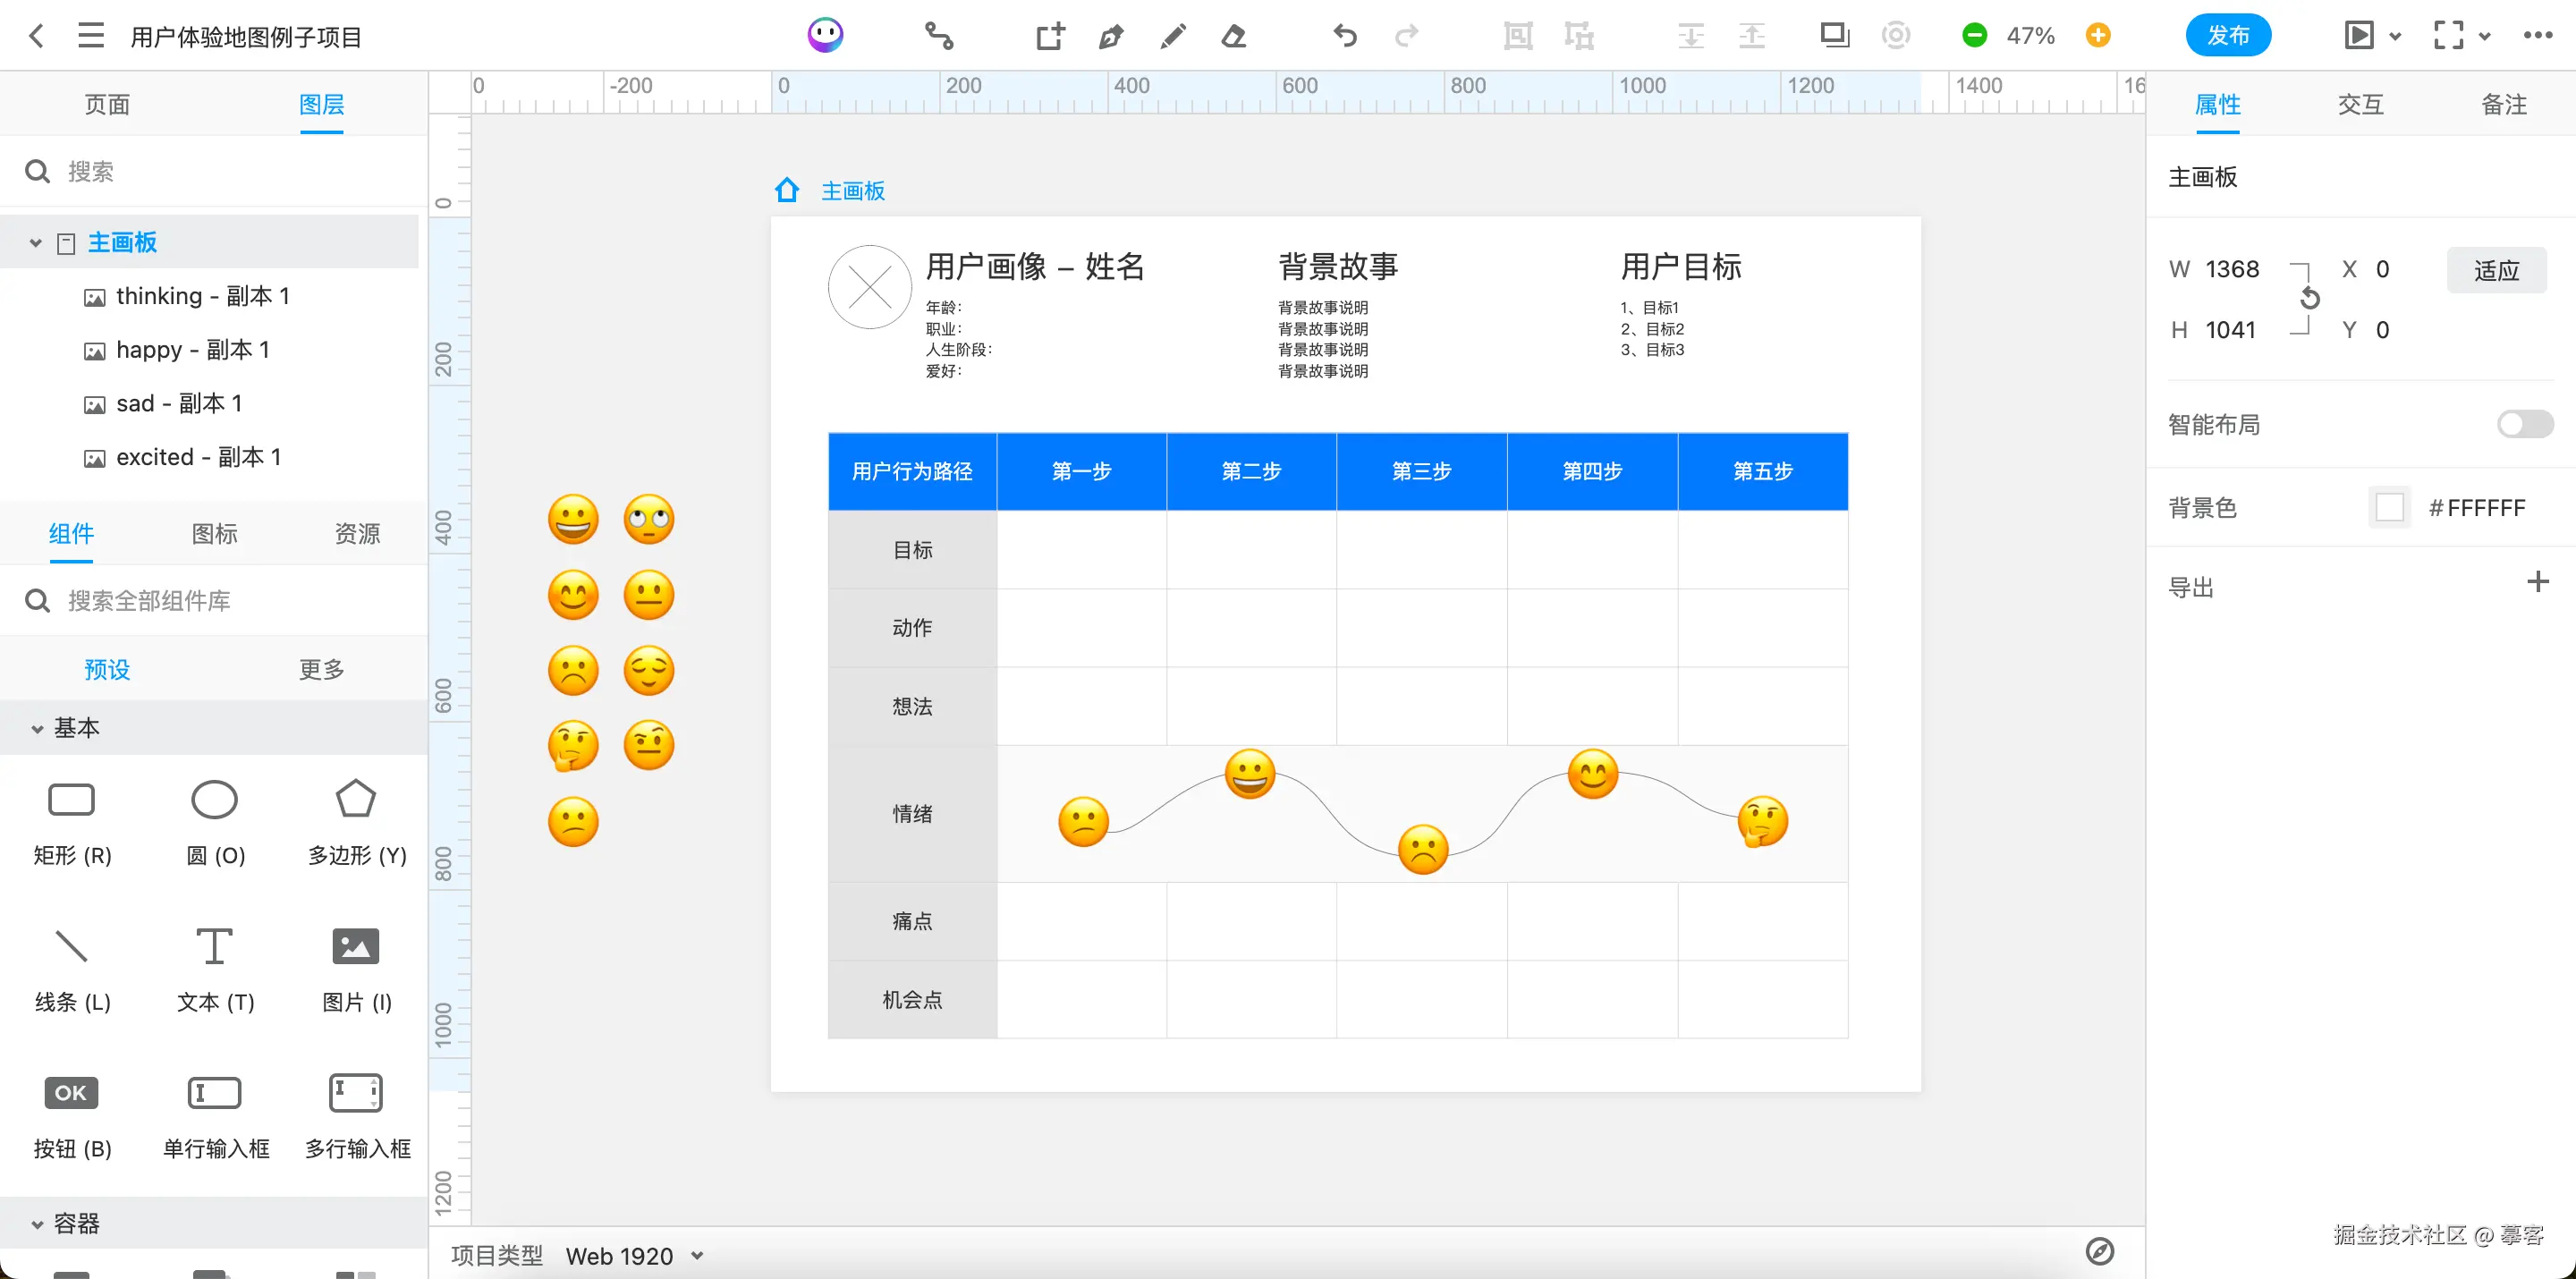This screenshot has width=2576, height=1279.
Task: Switch to the 交互 tab
Action: (2360, 104)
